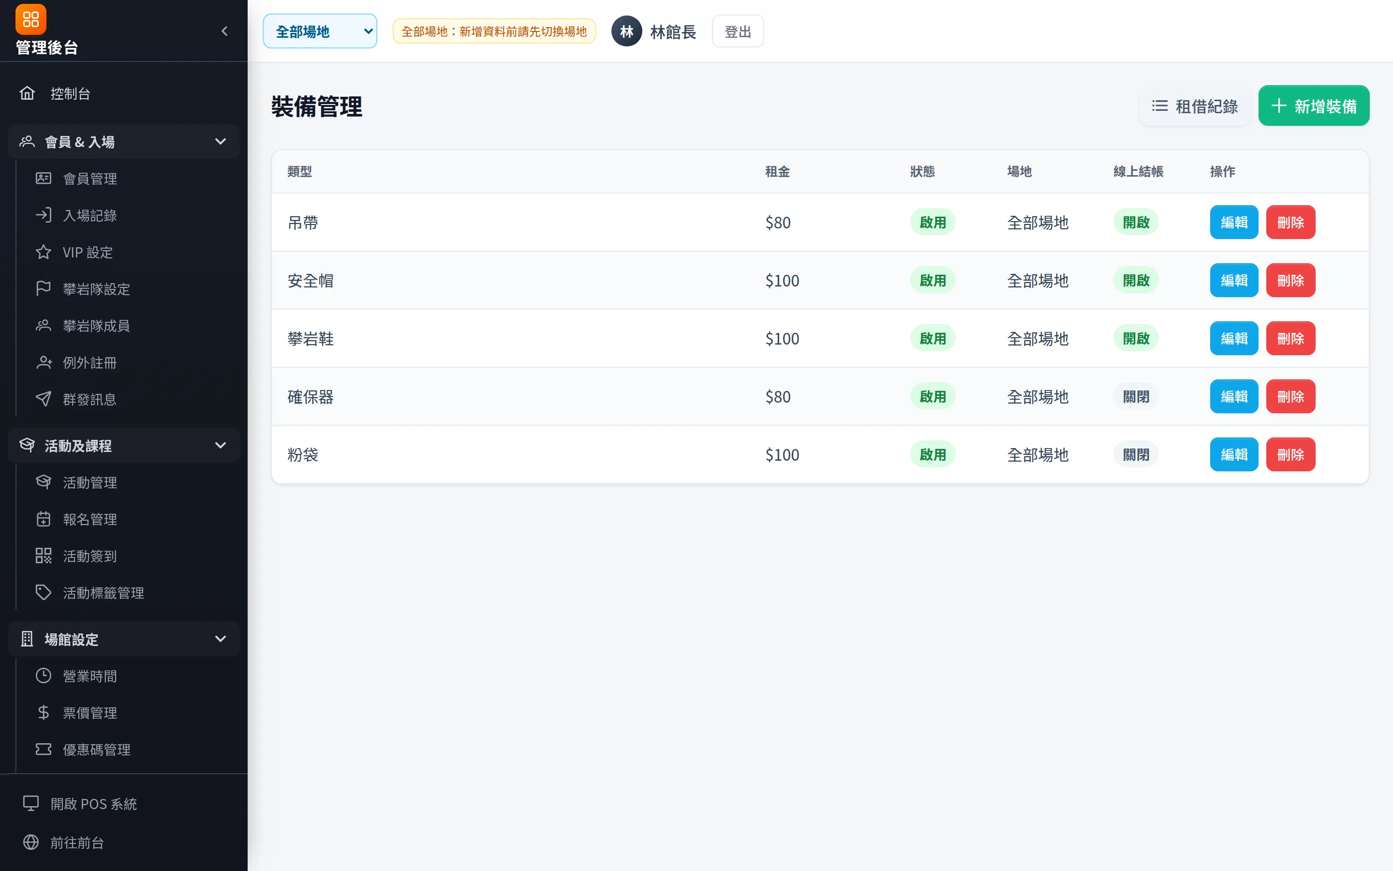Viewport: 1393px width, 871px height.
Task: Toggle 線上結帳 關閉 badge for 確保器
Action: pyautogui.click(x=1136, y=397)
